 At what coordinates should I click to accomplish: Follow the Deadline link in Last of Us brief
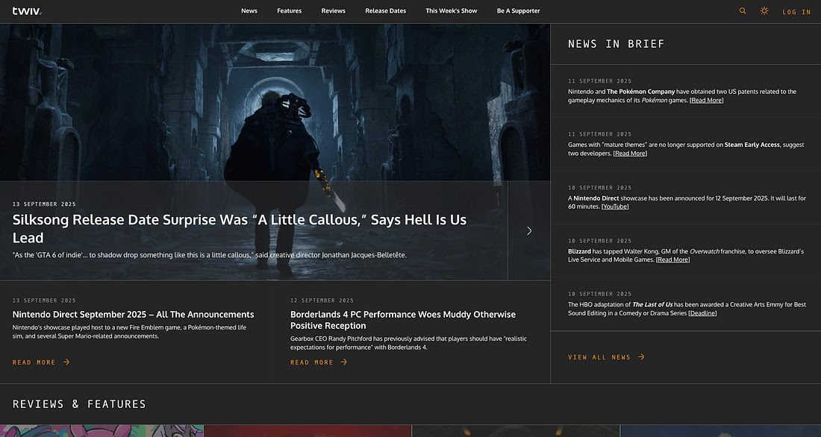[702, 313]
